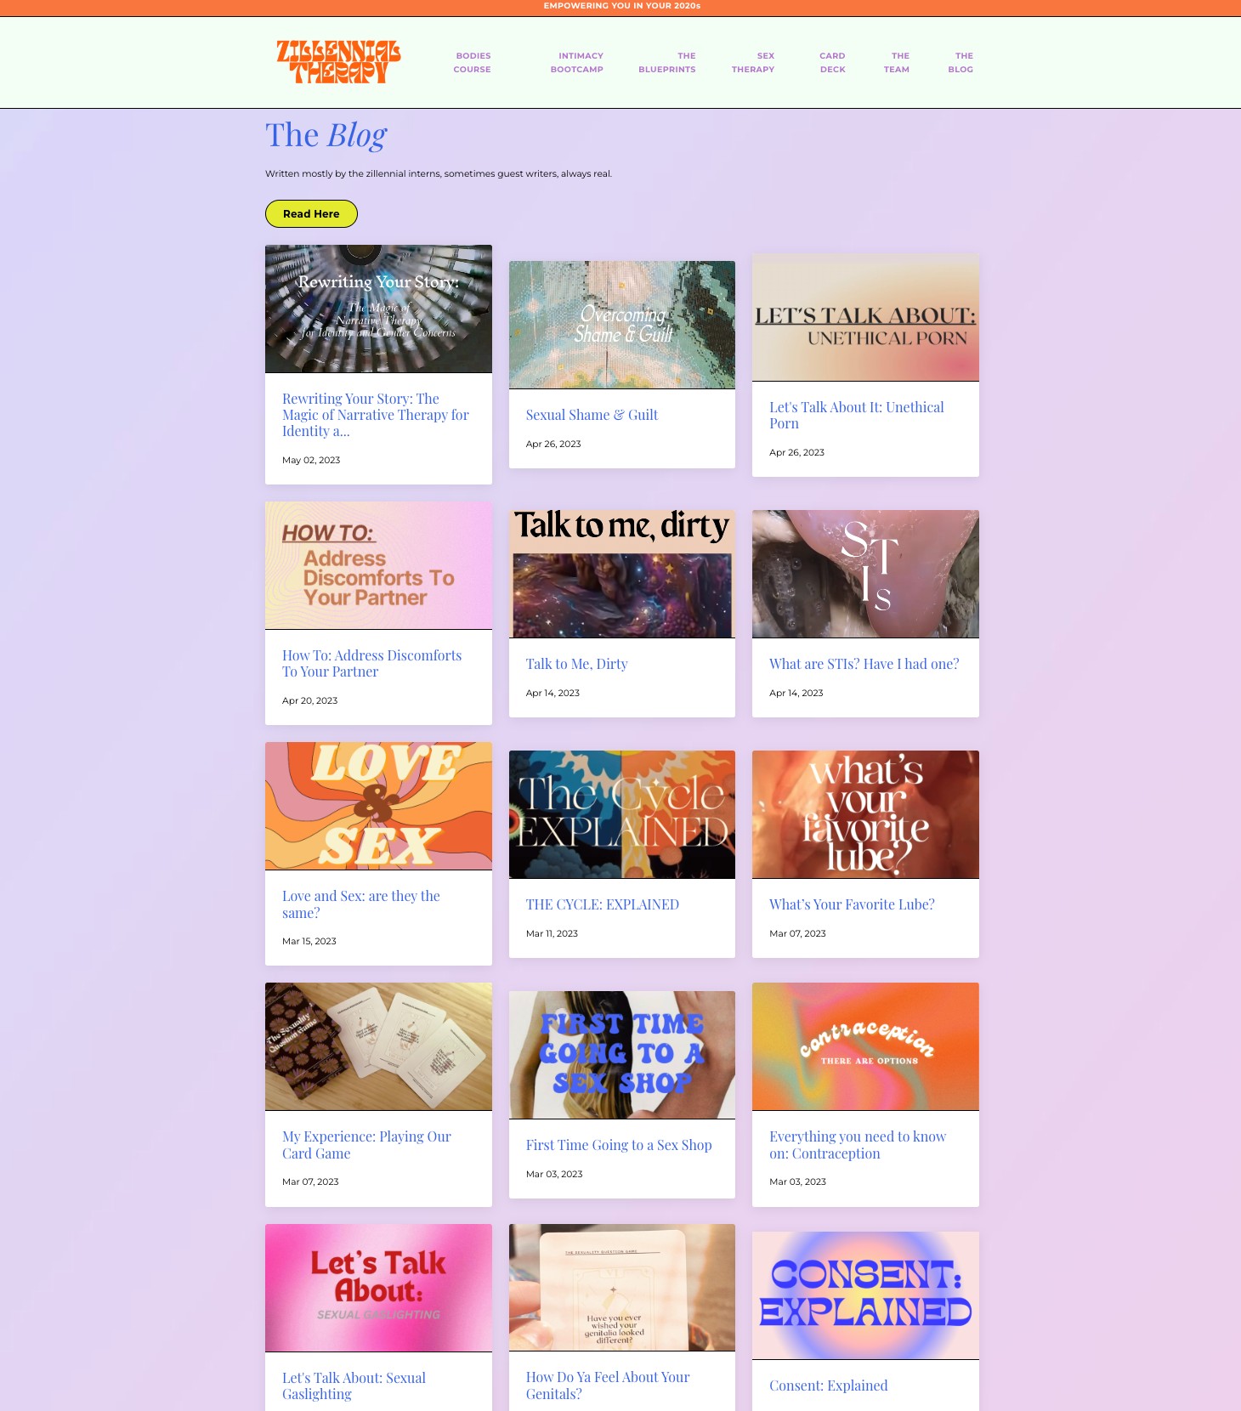
Task: Click the Love & Sex cover image
Action: (x=378, y=806)
